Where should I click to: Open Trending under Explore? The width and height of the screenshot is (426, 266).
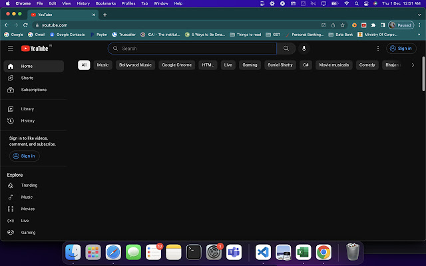[x=34, y=186]
